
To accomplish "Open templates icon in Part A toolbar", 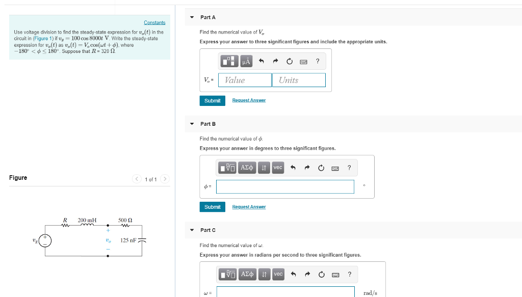I will (229, 61).
